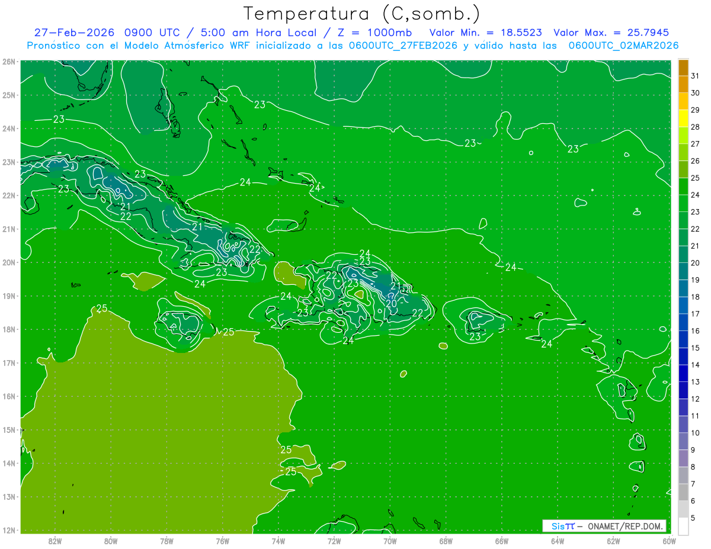
Task: Click the white swatch below legend value 5
Action: (x=684, y=526)
